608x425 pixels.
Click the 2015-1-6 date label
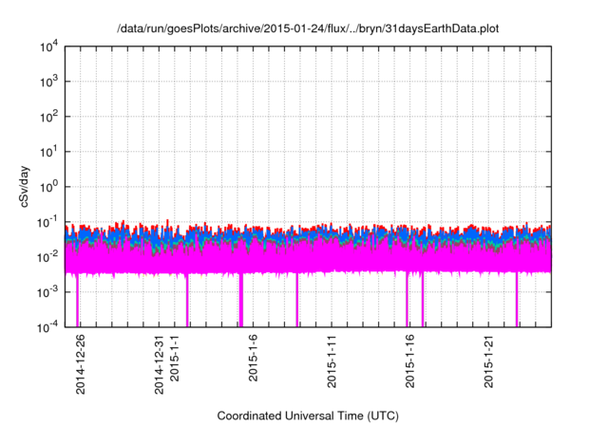[253, 358]
